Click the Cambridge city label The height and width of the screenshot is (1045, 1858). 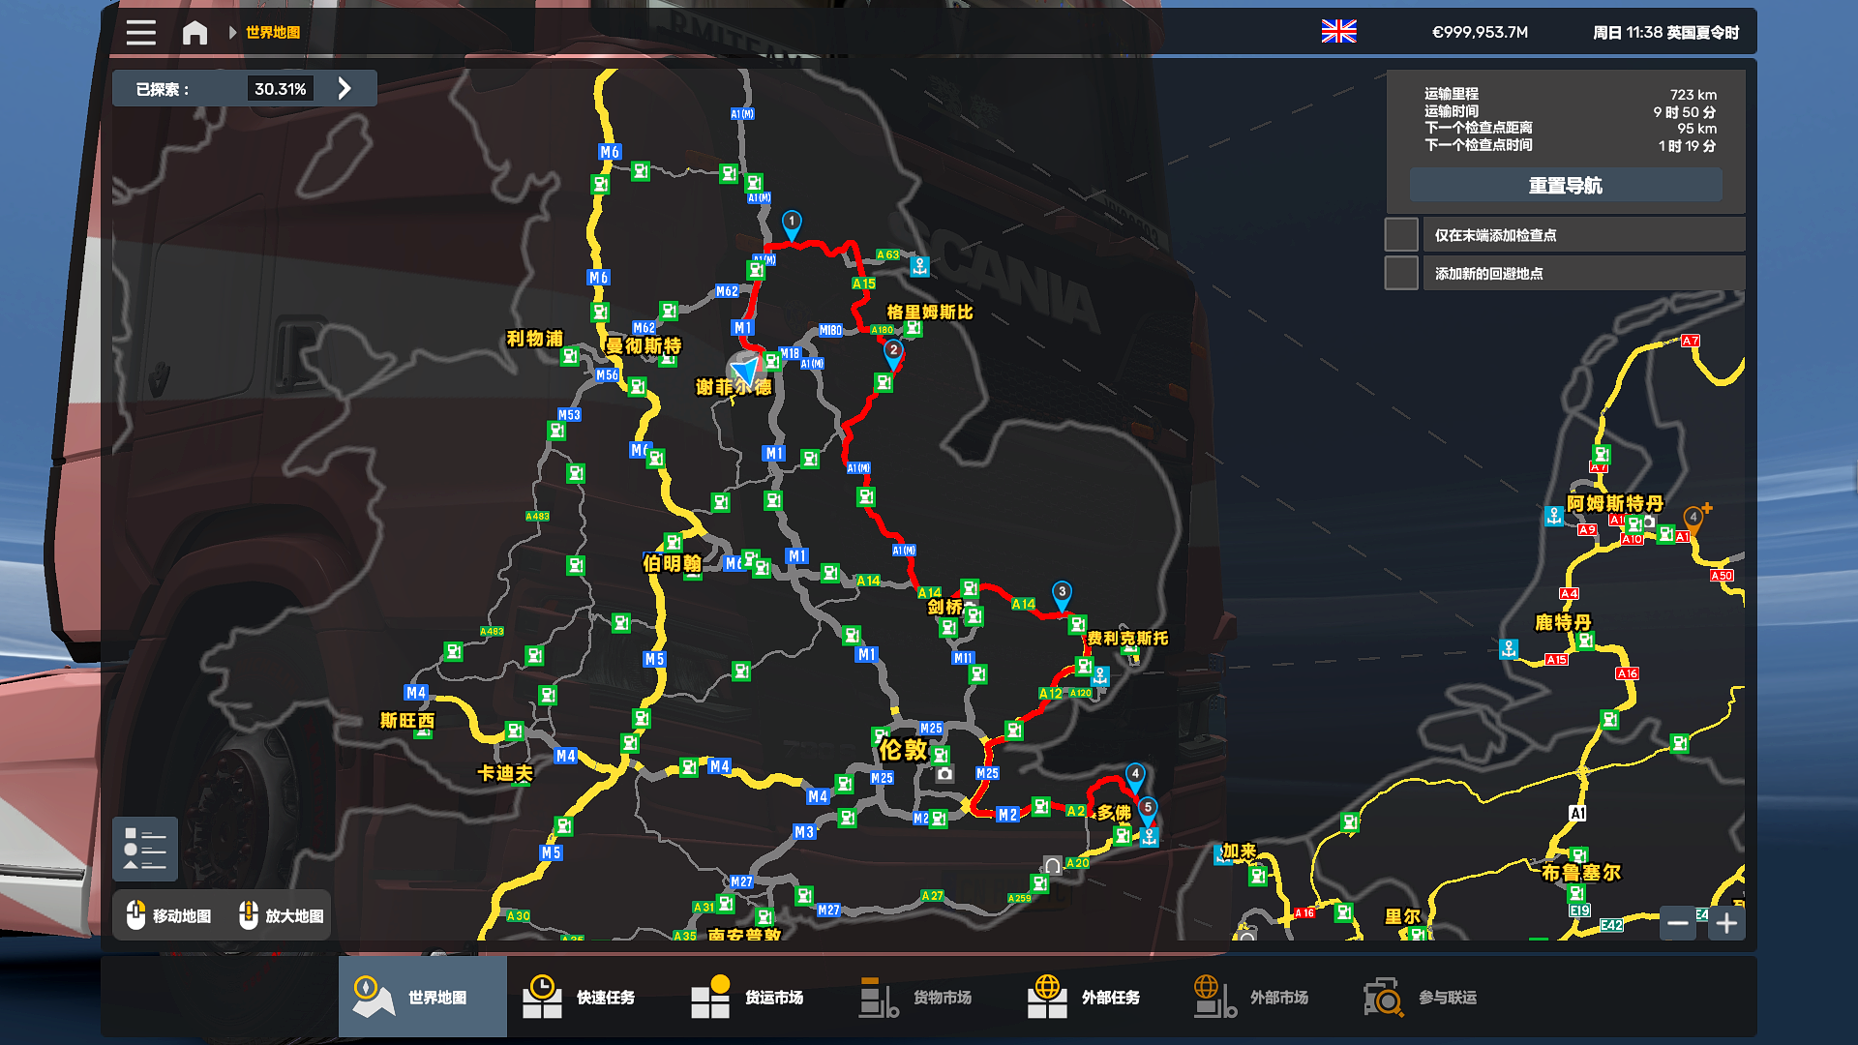coord(945,607)
